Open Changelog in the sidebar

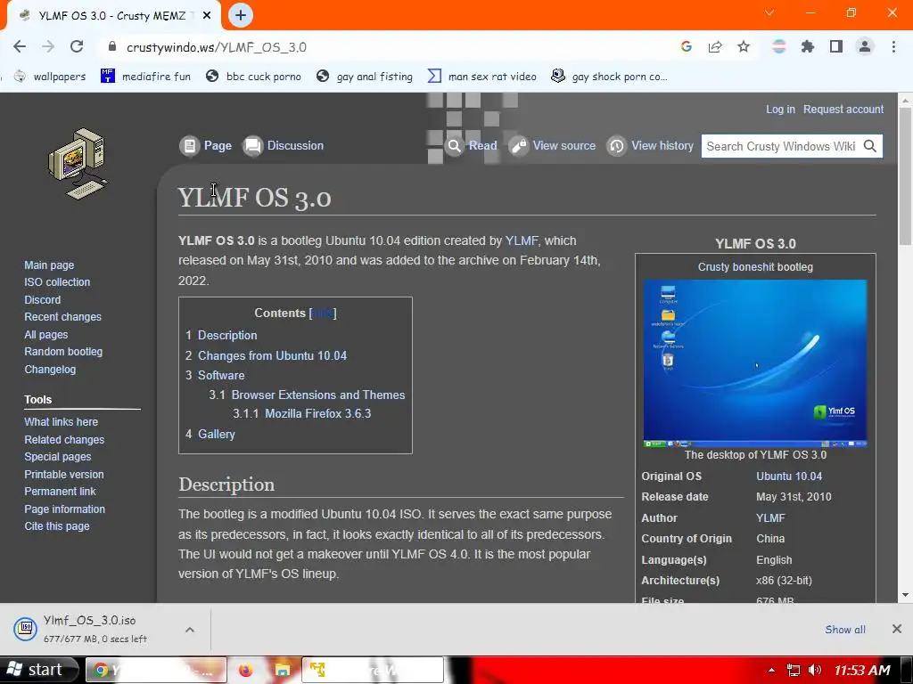pos(50,370)
